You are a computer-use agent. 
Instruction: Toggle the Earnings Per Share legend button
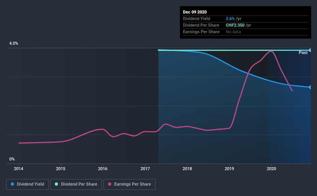(130, 184)
